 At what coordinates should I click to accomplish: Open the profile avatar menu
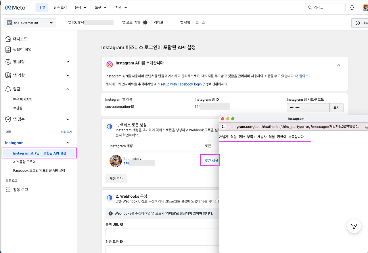[365, 8]
